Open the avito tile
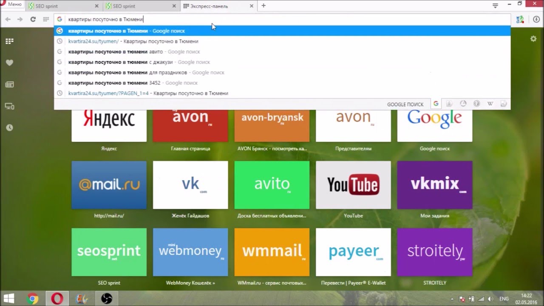Viewport: 544px width, 306px height. coord(272,185)
